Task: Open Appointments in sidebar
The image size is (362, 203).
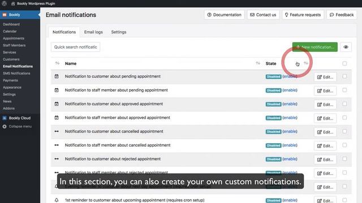Action: click(14, 38)
